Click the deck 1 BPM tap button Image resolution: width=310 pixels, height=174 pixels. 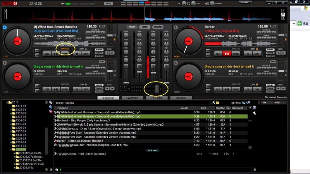[102, 26]
